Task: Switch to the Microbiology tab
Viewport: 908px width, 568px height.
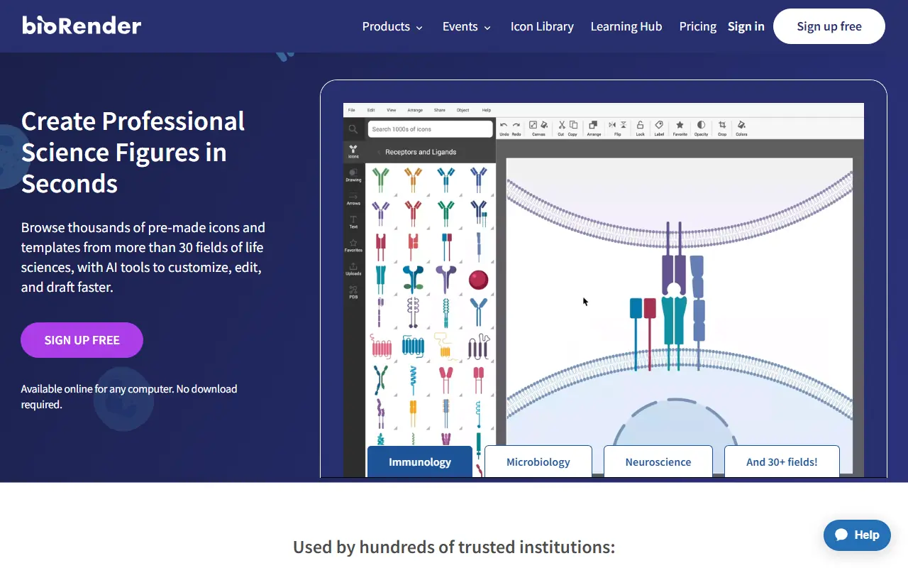Action: point(538,461)
